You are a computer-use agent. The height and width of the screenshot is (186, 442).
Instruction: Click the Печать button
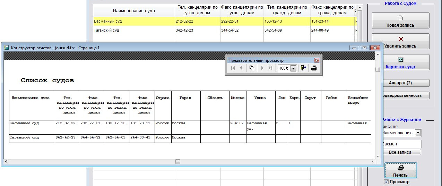click(400, 171)
